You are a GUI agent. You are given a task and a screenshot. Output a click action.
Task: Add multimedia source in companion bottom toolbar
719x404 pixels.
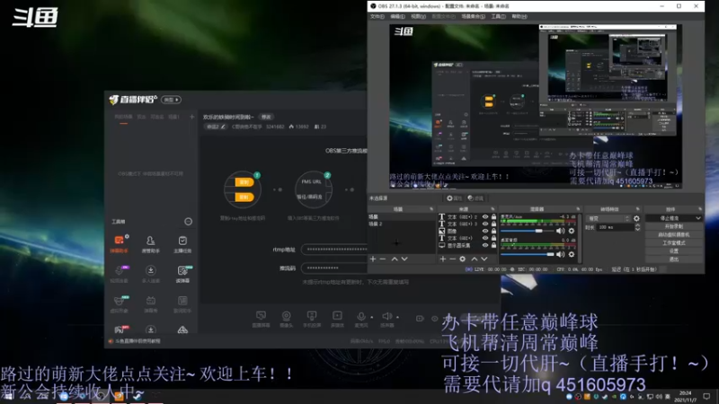click(x=337, y=319)
